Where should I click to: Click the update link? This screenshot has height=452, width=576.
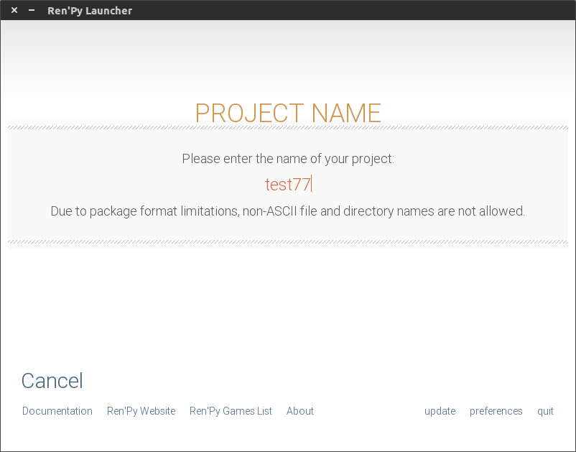click(440, 411)
